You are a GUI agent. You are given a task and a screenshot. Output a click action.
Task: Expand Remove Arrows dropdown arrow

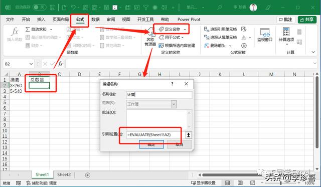(230, 46)
